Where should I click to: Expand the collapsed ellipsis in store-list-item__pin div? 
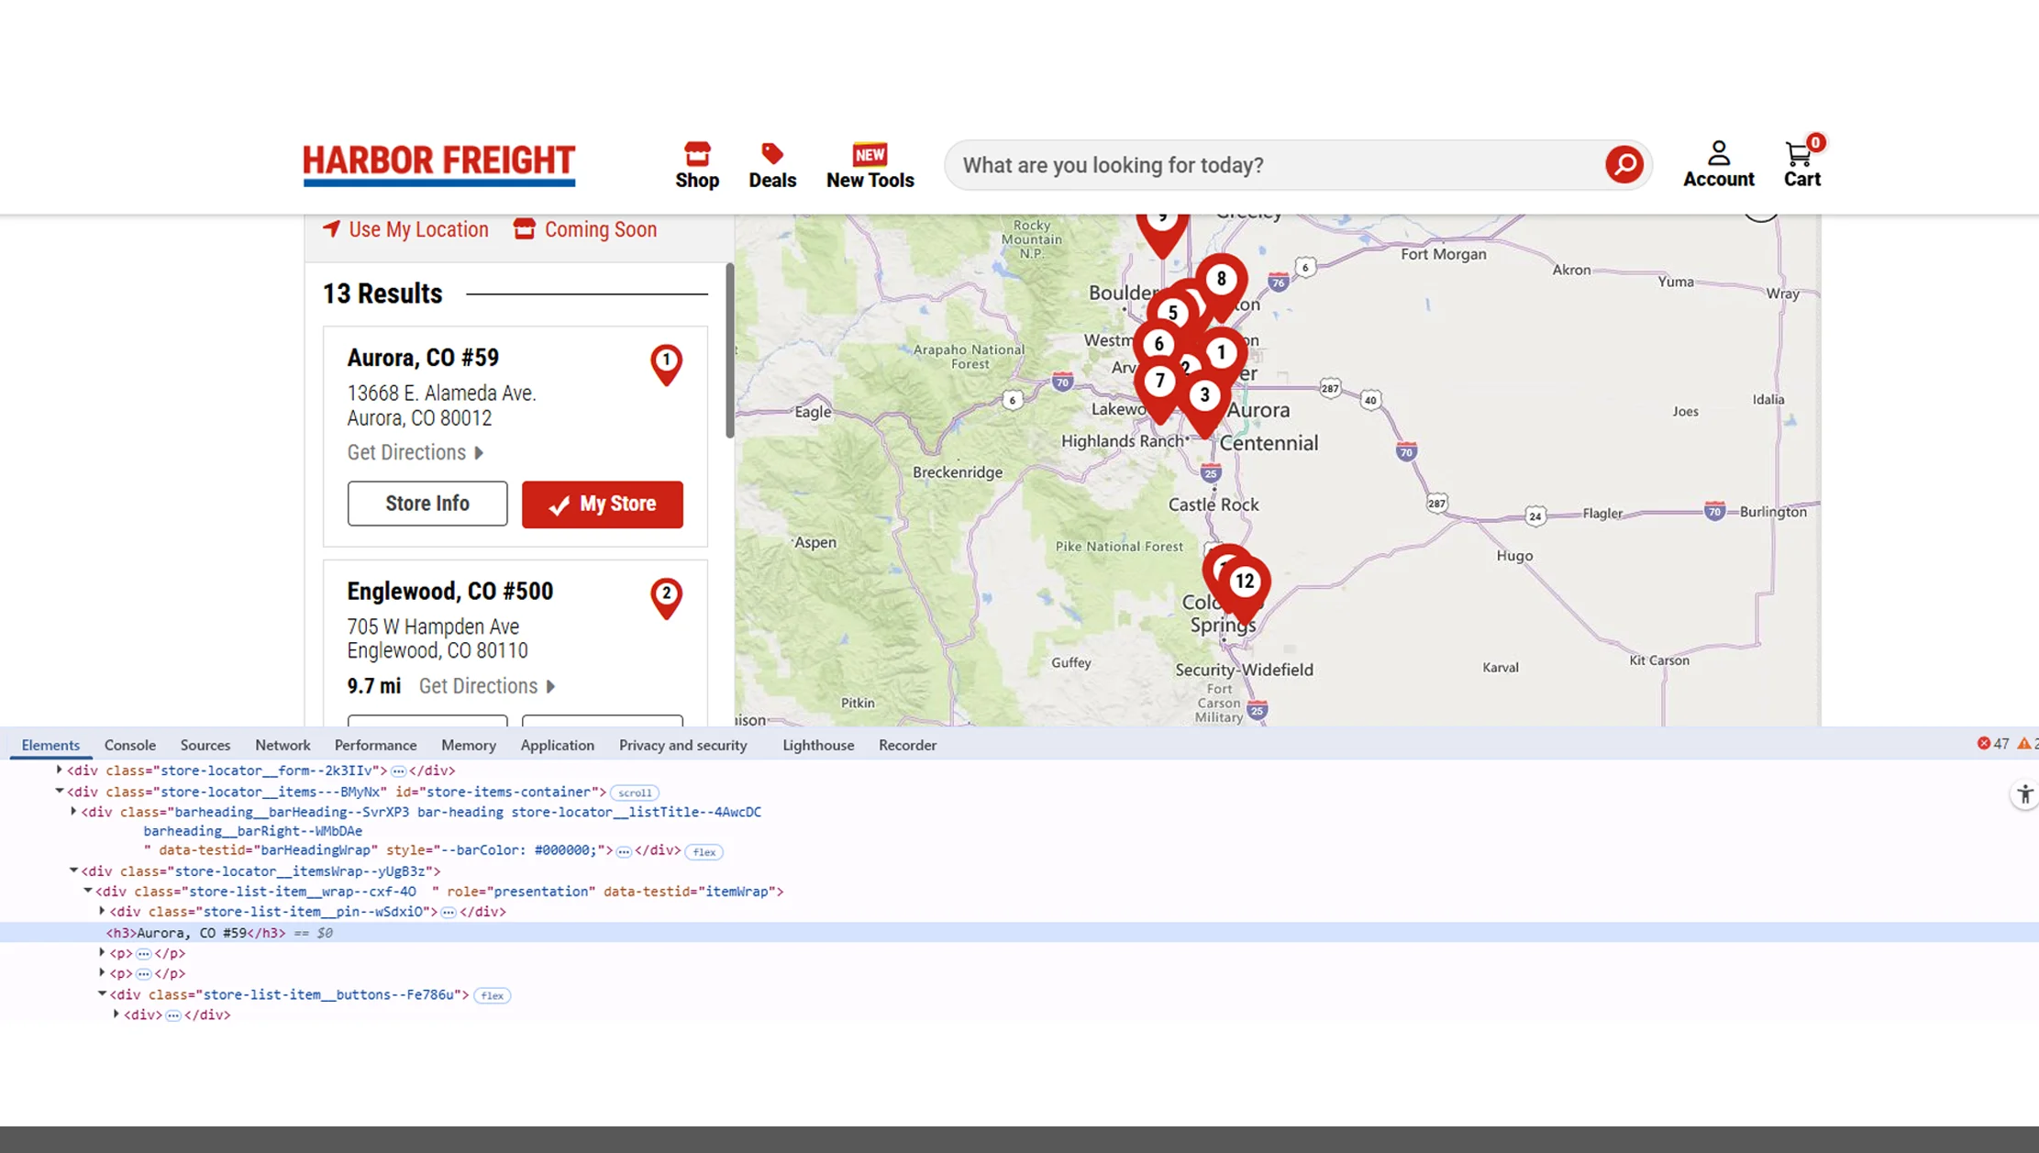pos(449,912)
